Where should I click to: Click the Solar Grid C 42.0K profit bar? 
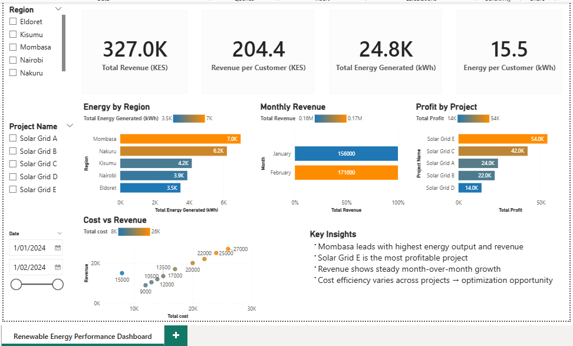point(493,151)
